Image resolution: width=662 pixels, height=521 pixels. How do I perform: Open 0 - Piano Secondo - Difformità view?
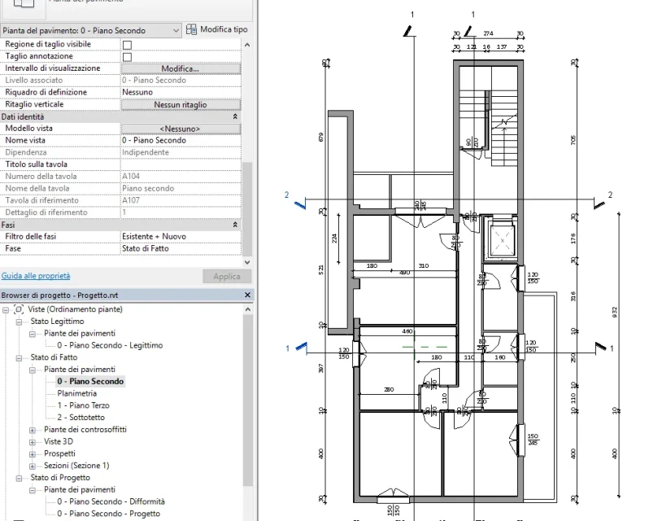point(111,501)
